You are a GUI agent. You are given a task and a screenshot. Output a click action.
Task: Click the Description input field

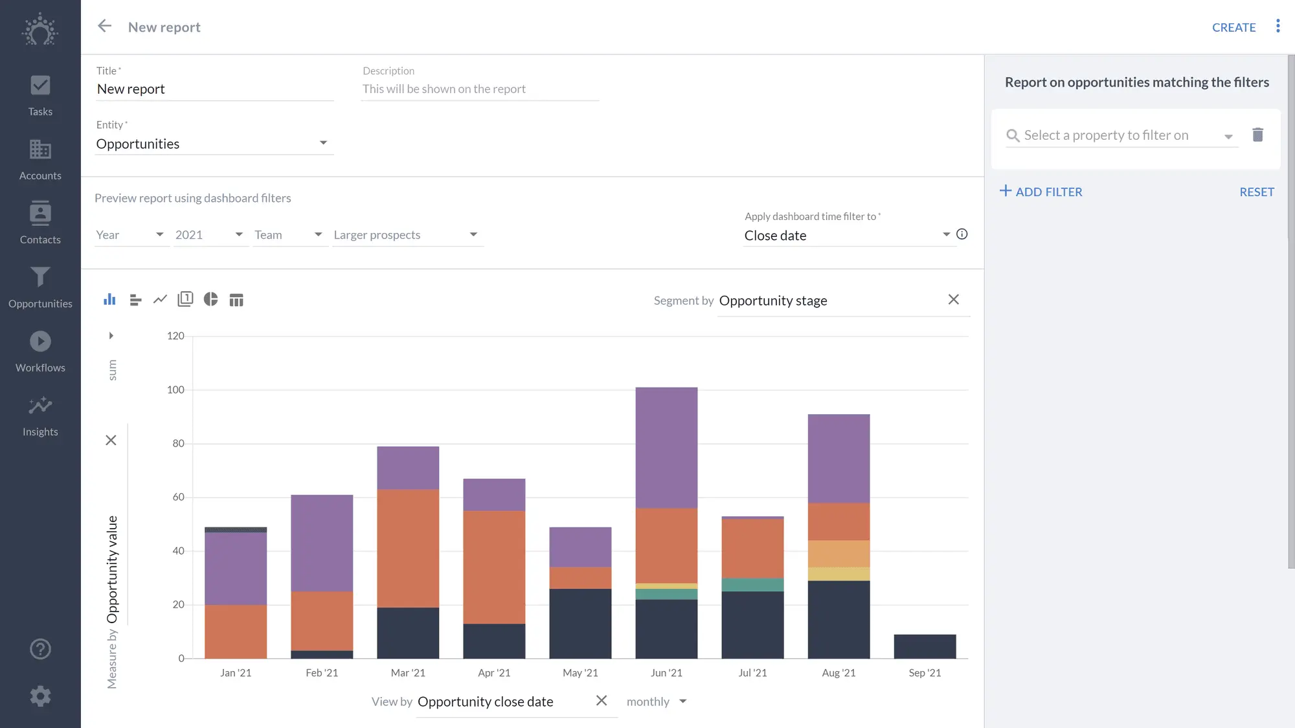coord(479,89)
